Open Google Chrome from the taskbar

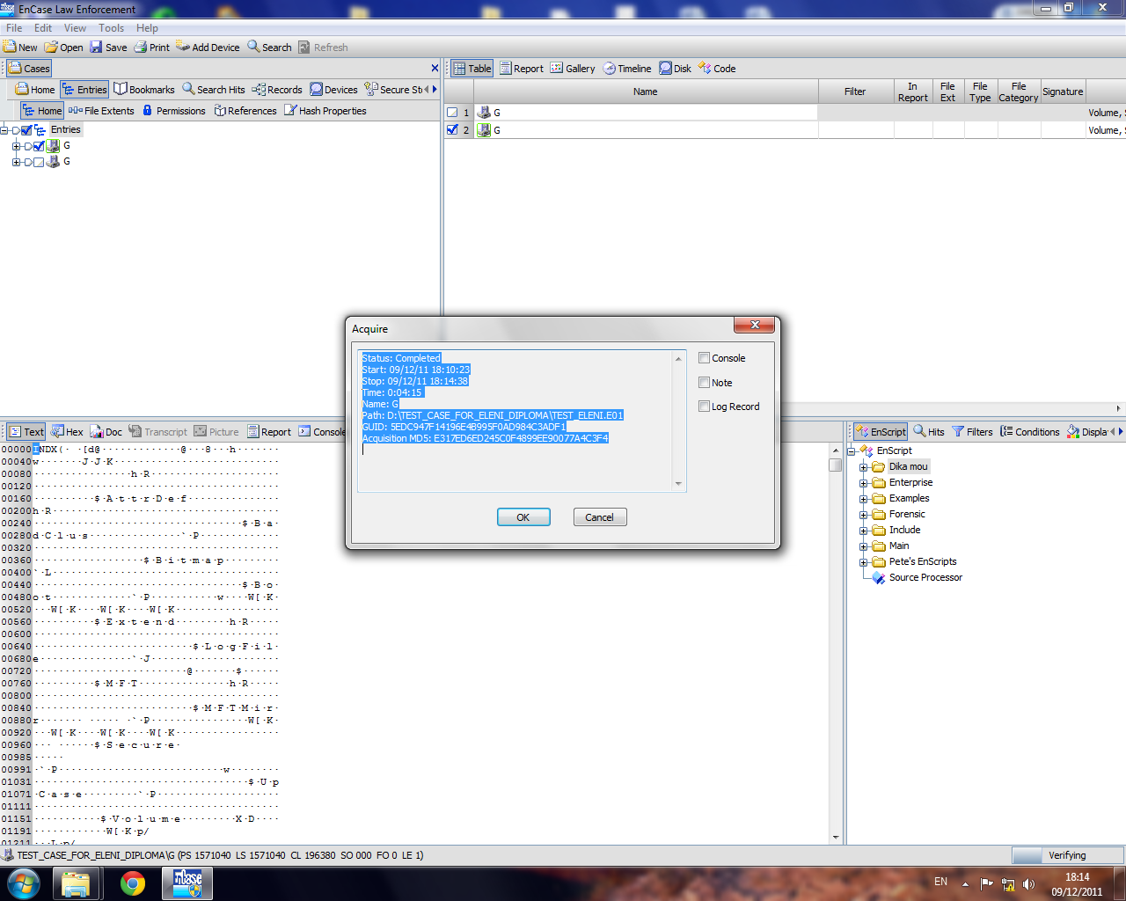[133, 883]
